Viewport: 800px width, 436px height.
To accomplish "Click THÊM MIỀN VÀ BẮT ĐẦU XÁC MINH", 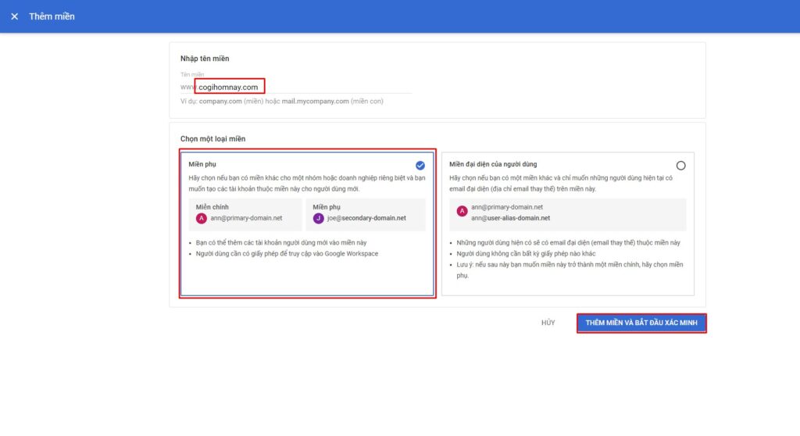I will [641, 323].
